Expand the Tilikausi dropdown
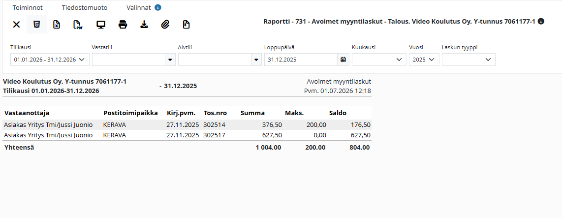 [50, 60]
